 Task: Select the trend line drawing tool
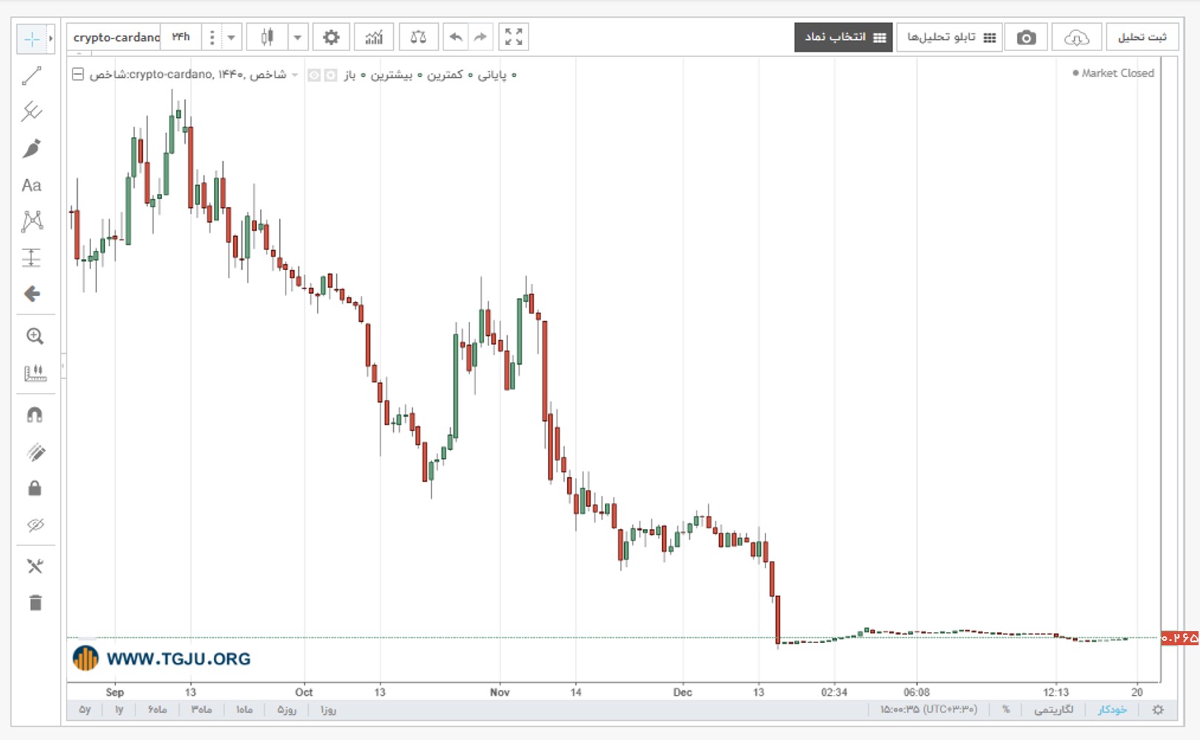32,75
